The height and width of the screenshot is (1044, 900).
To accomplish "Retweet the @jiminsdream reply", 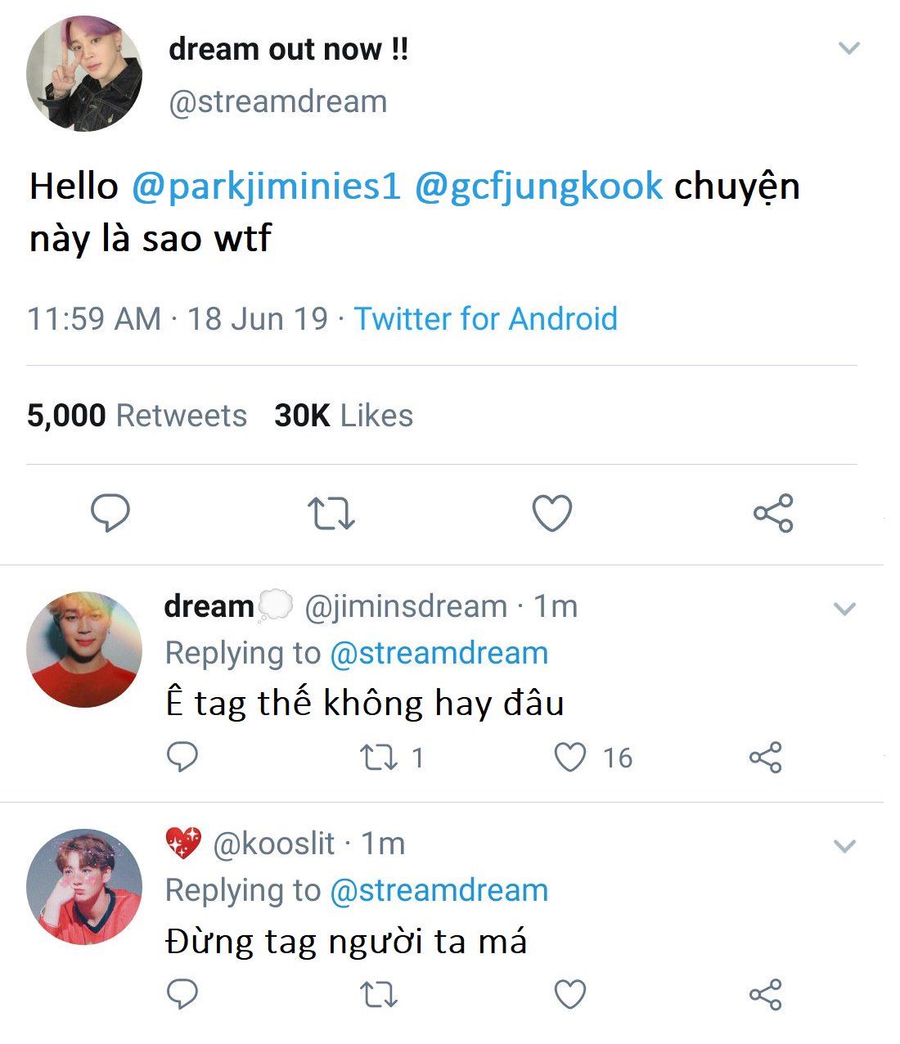I will (380, 757).
